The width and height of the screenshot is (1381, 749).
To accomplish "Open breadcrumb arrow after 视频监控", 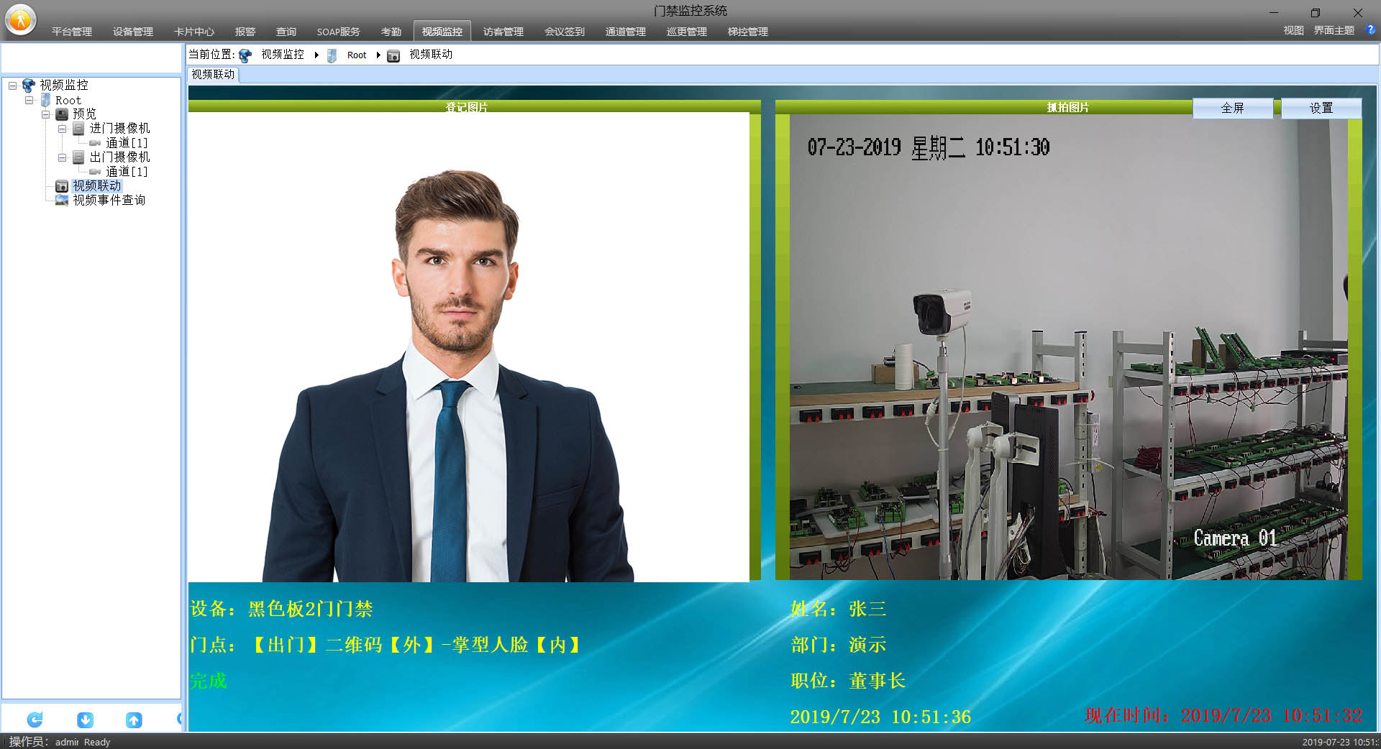I will point(316,55).
